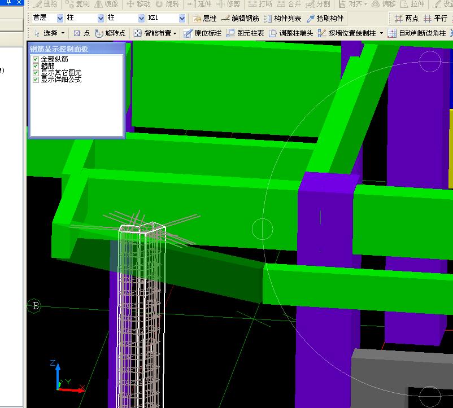The height and width of the screenshot is (408, 453).
Task: Click 平行 (parallel) axis tool
Action: pyautogui.click(x=435, y=18)
